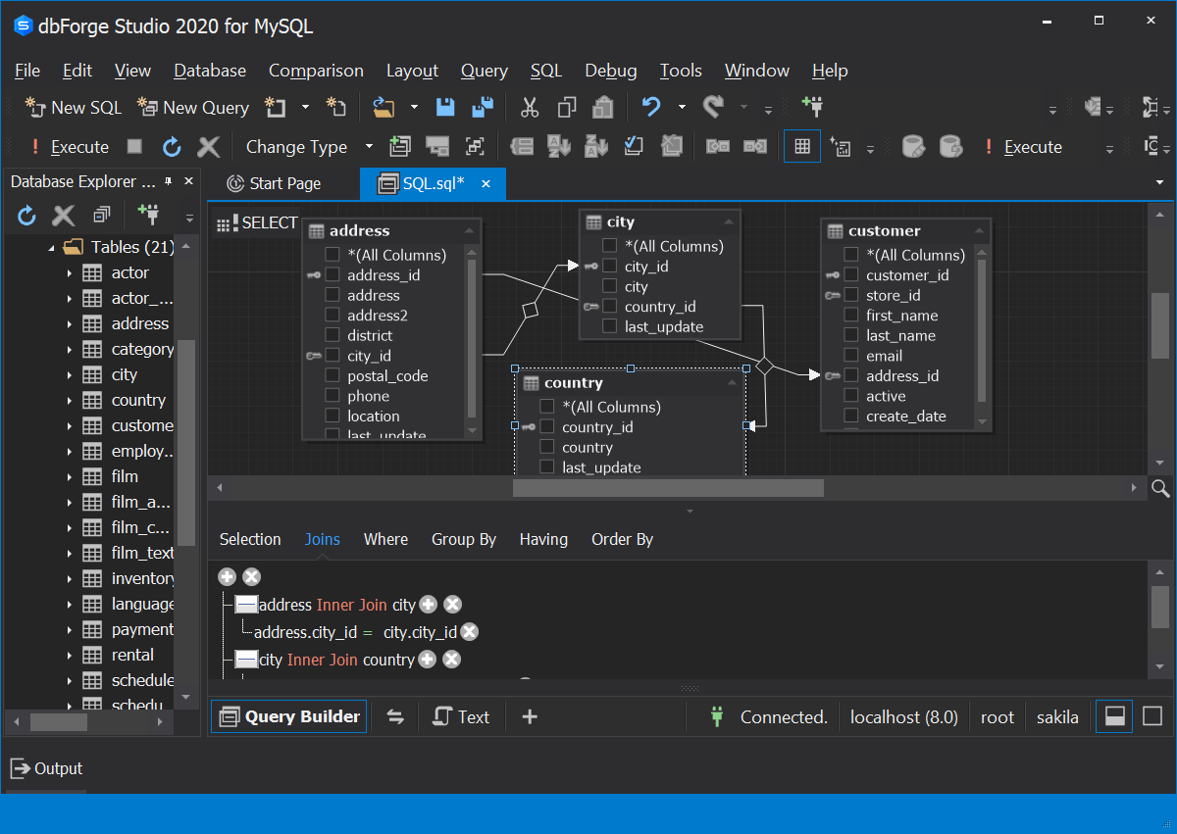
Task: Open the Query menu
Action: tap(484, 70)
